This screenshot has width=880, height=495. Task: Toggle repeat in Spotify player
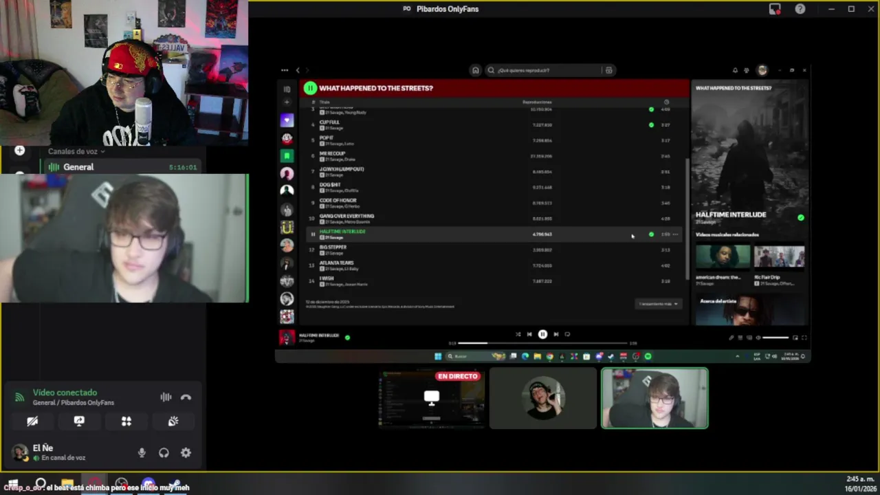567,334
